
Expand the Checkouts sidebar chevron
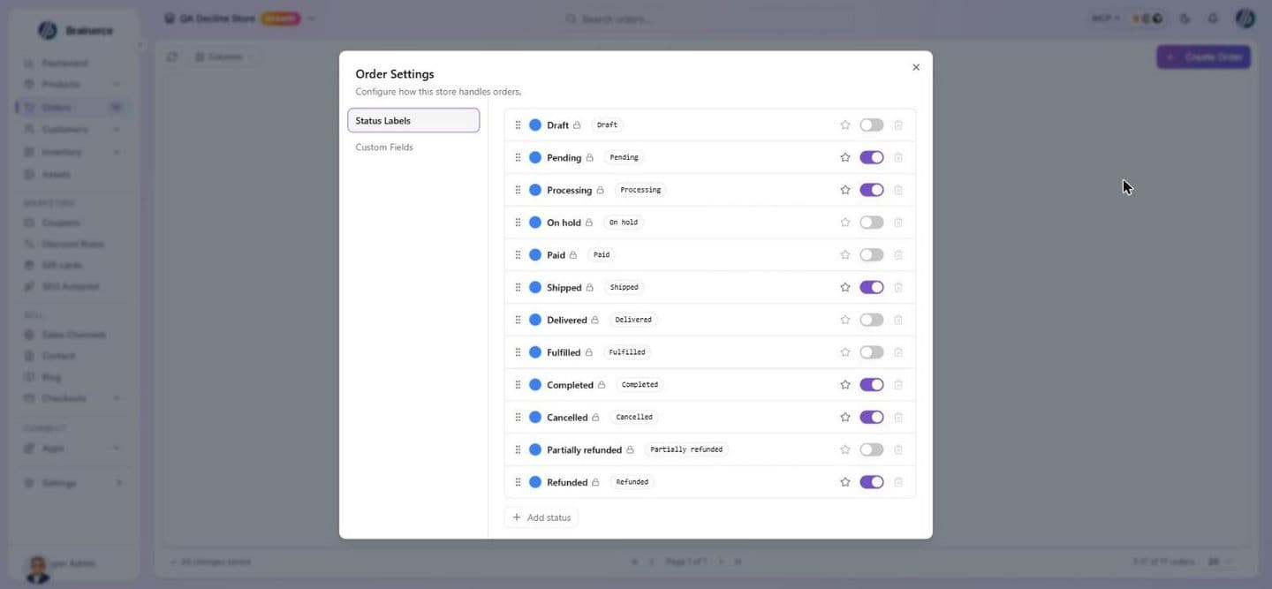point(117,398)
